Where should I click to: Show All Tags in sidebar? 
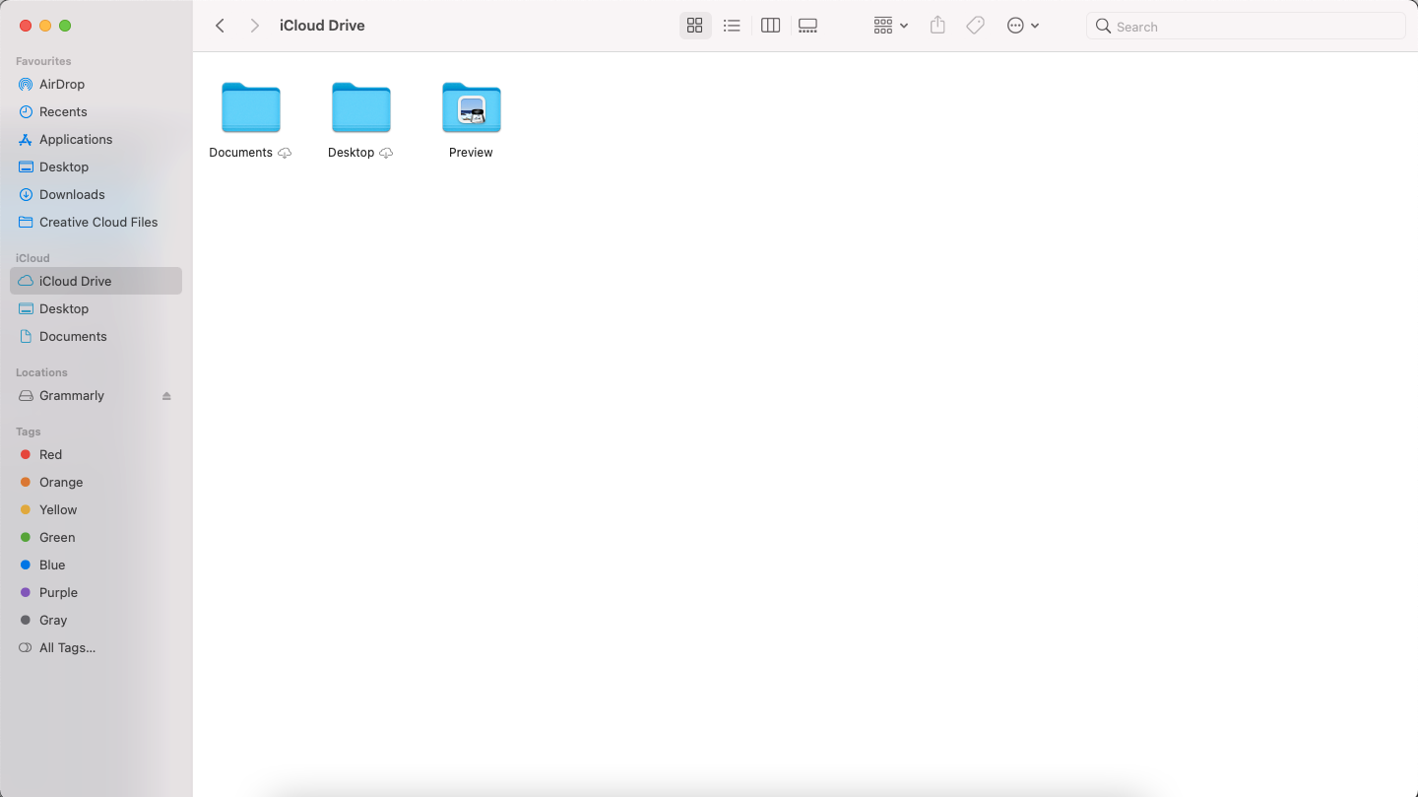[96, 648]
